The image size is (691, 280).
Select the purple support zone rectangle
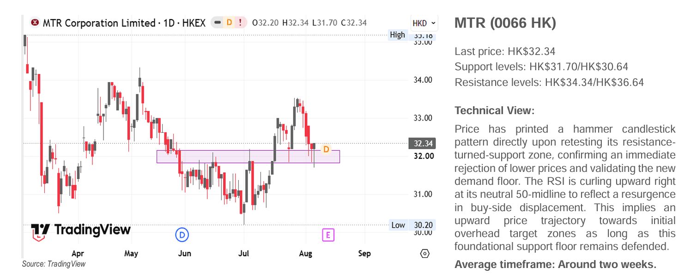point(248,157)
